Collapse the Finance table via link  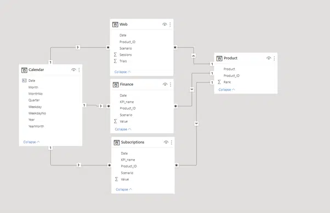coord(123,129)
